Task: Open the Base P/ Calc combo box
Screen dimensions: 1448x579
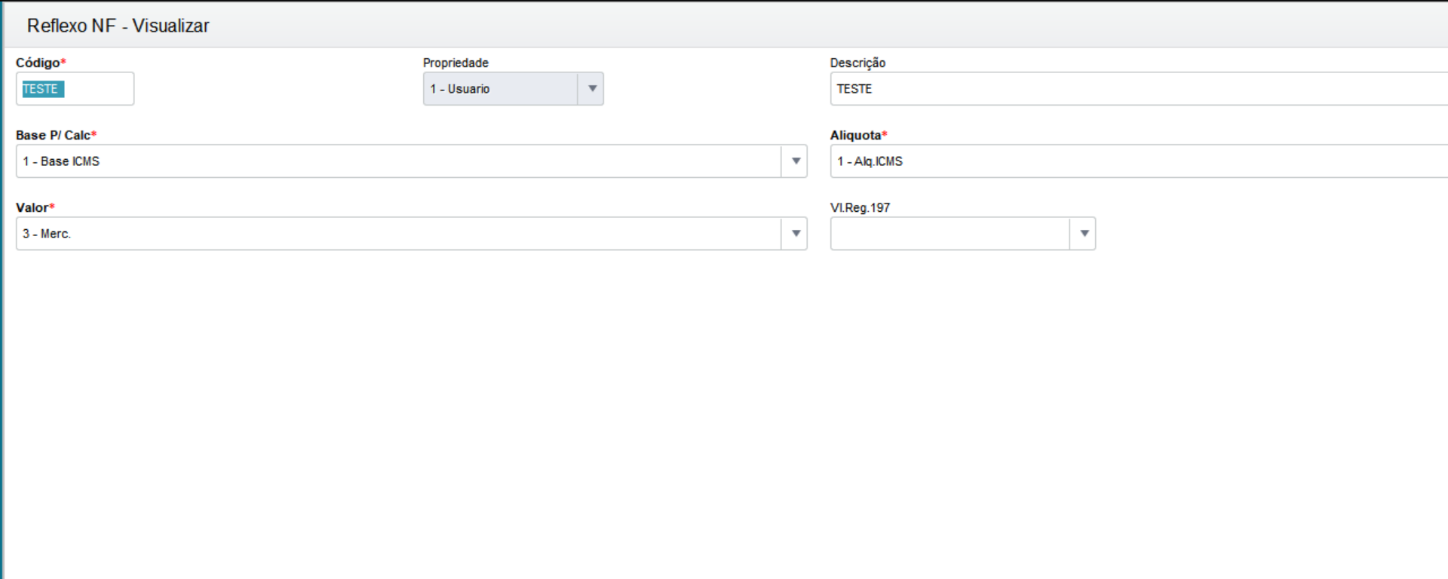Action: (x=411, y=161)
